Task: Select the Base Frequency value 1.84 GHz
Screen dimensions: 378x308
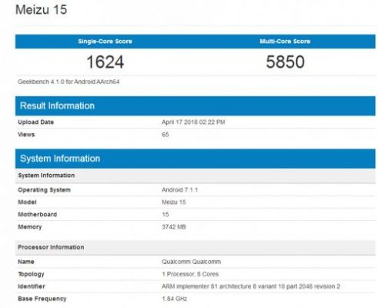Action: pos(174,299)
